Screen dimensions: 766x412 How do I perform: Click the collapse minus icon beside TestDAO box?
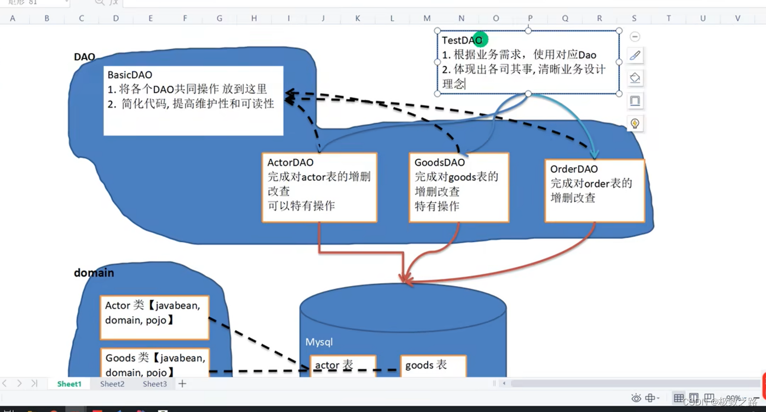click(x=635, y=37)
